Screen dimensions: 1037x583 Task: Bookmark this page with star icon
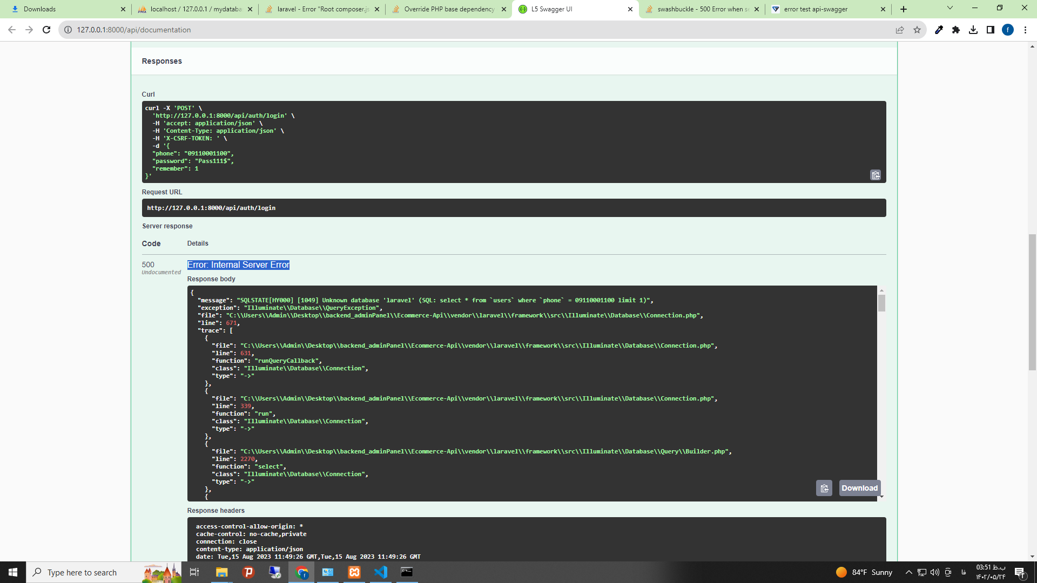[917, 30]
